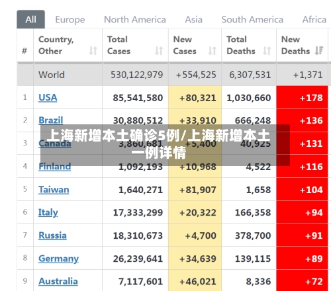Select Taiwan total deaths 1,658
The width and height of the screenshot is (331, 291).
tap(258, 190)
